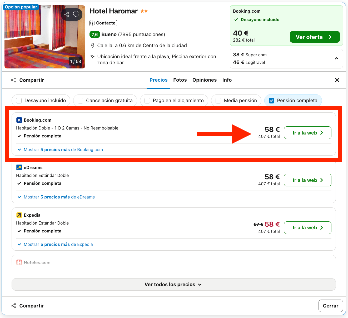Click the location pin icon near Calella
The height and width of the screenshot is (318, 348).
coord(93,46)
